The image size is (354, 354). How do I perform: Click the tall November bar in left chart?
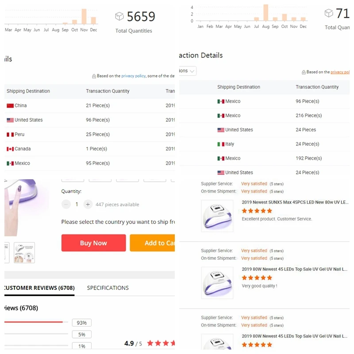(84, 16)
